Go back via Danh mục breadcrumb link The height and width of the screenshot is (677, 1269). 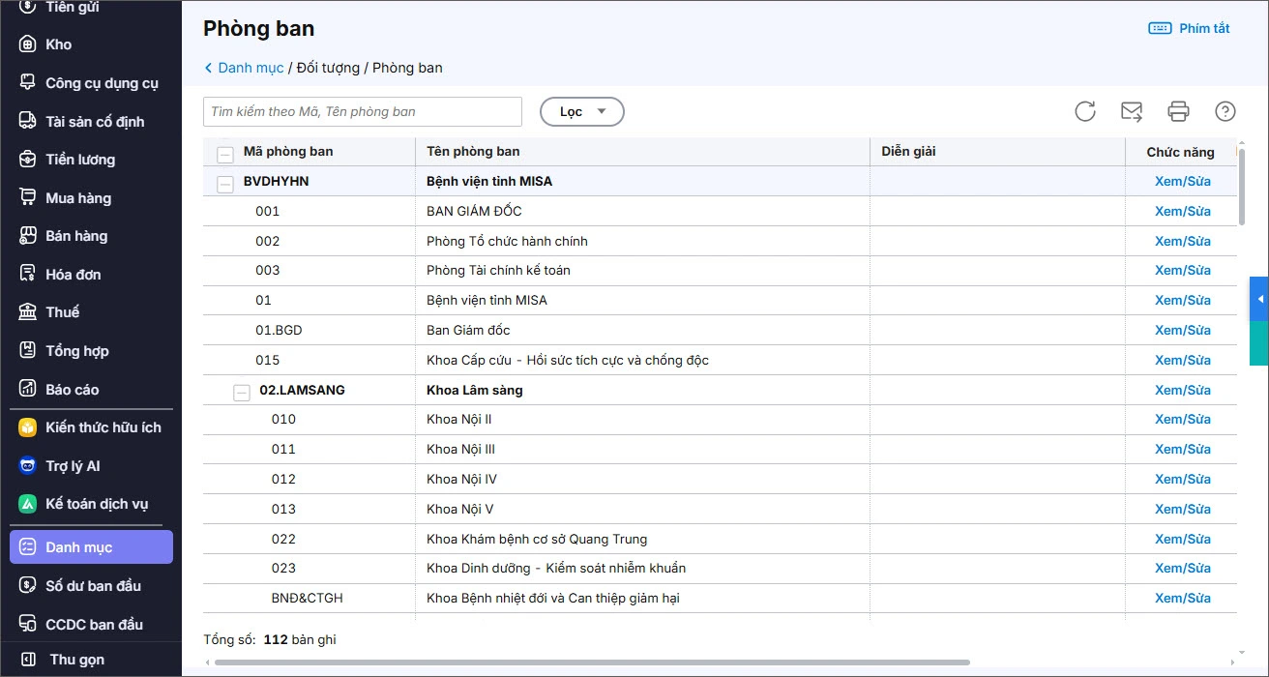point(250,68)
